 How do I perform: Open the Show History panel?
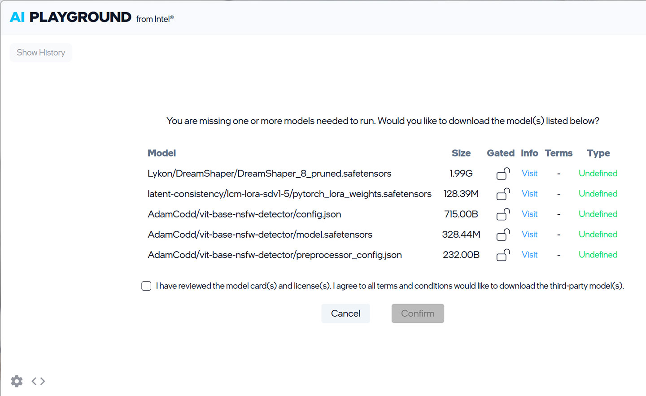click(41, 52)
